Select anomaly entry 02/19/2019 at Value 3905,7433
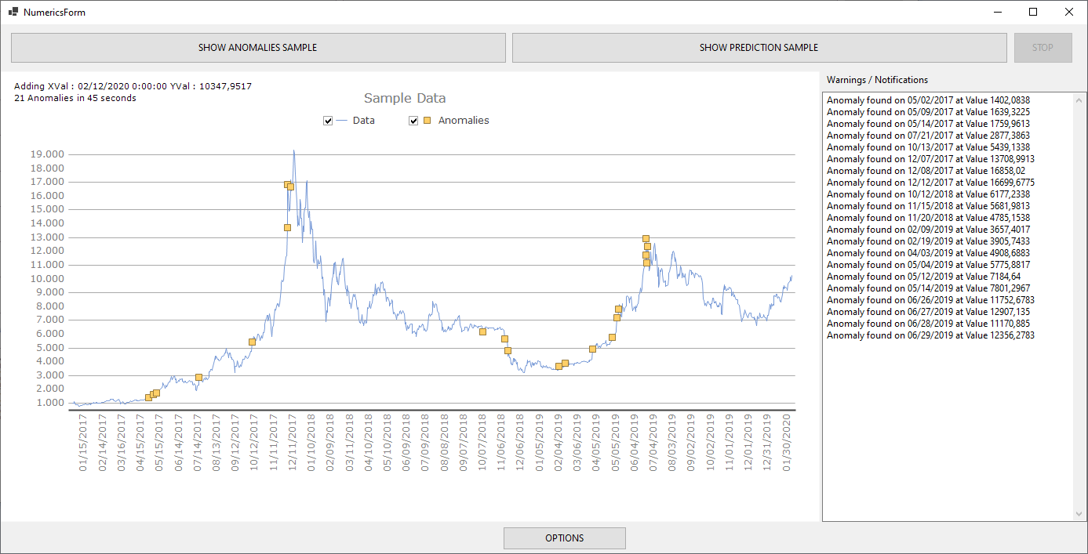The width and height of the screenshot is (1088, 554). click(928, 241)
